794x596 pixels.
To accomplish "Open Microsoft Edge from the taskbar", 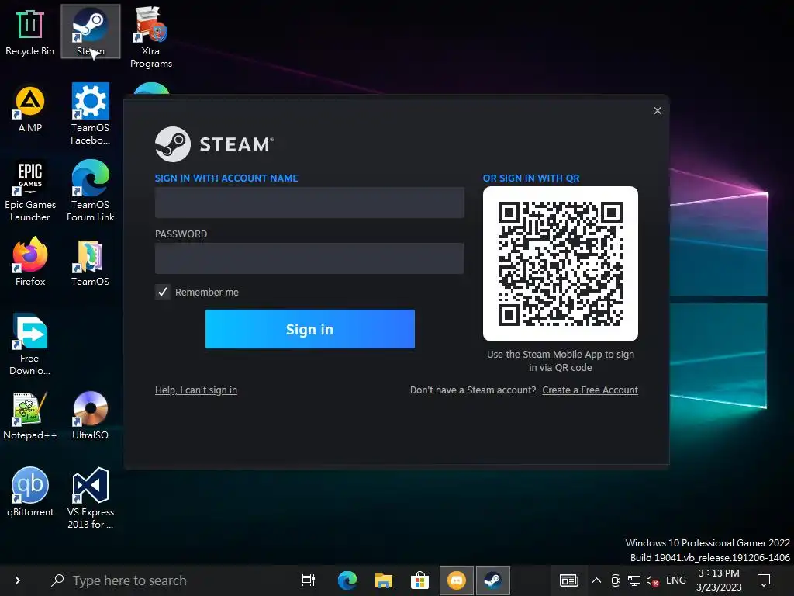I will [347, 580].
